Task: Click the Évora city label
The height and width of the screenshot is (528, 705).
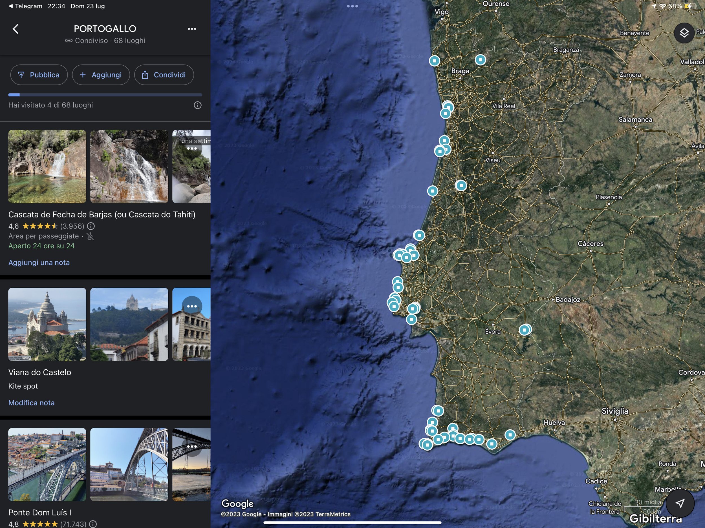Action: 493,332
